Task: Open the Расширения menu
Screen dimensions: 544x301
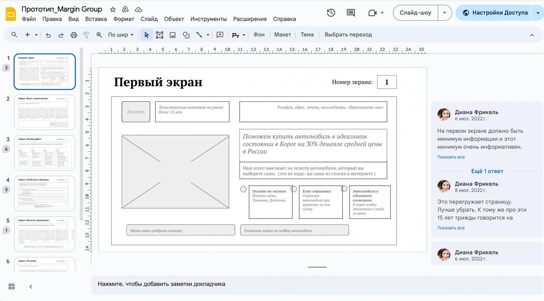Action: point(250,19)
